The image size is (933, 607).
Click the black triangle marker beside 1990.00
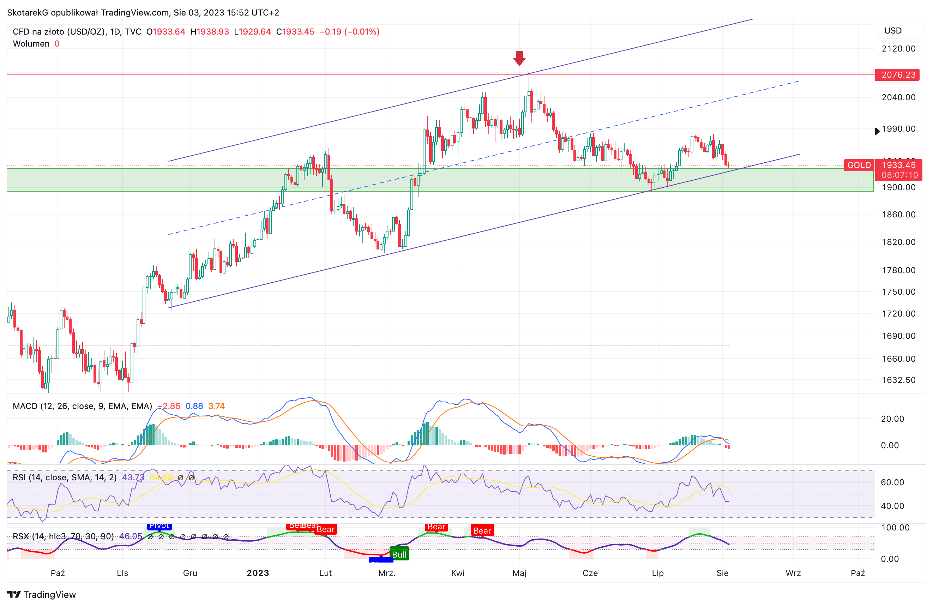point(877,131)
